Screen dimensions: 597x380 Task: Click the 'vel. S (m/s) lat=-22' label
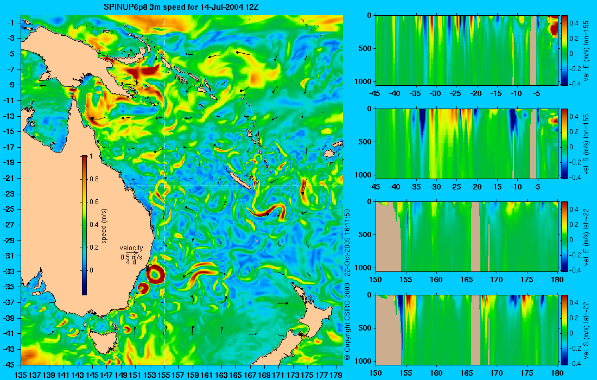(586, 330)
